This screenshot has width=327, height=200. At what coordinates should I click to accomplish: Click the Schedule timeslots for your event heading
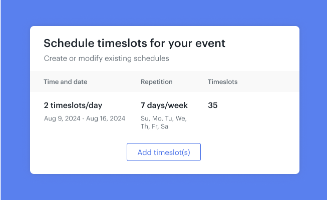click(135, 43)
